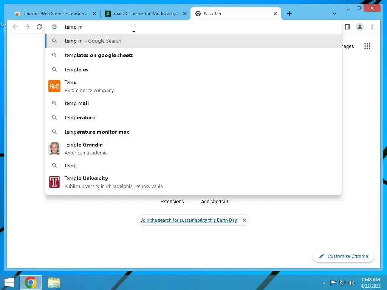Close the New Tab tab
Viewport: 387px width, 290px height.
coord(275,14)
